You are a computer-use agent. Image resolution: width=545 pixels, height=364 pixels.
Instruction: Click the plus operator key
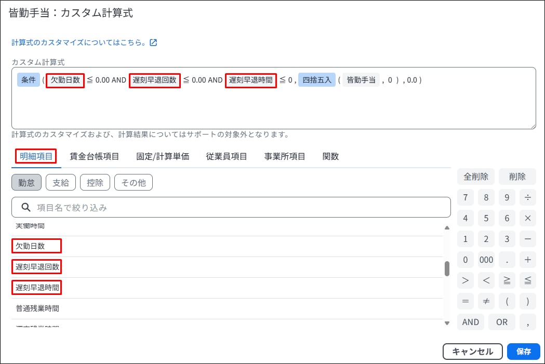[x=527, y=260]
